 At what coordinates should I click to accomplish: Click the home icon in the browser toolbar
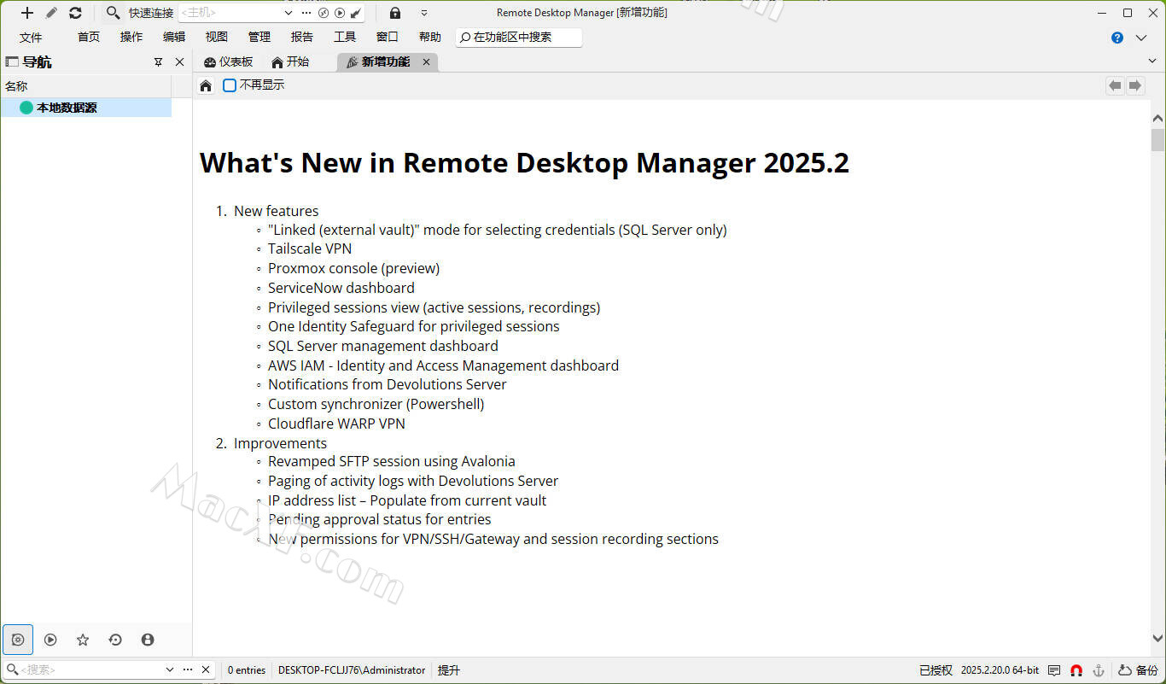click(x=206, y=85)
